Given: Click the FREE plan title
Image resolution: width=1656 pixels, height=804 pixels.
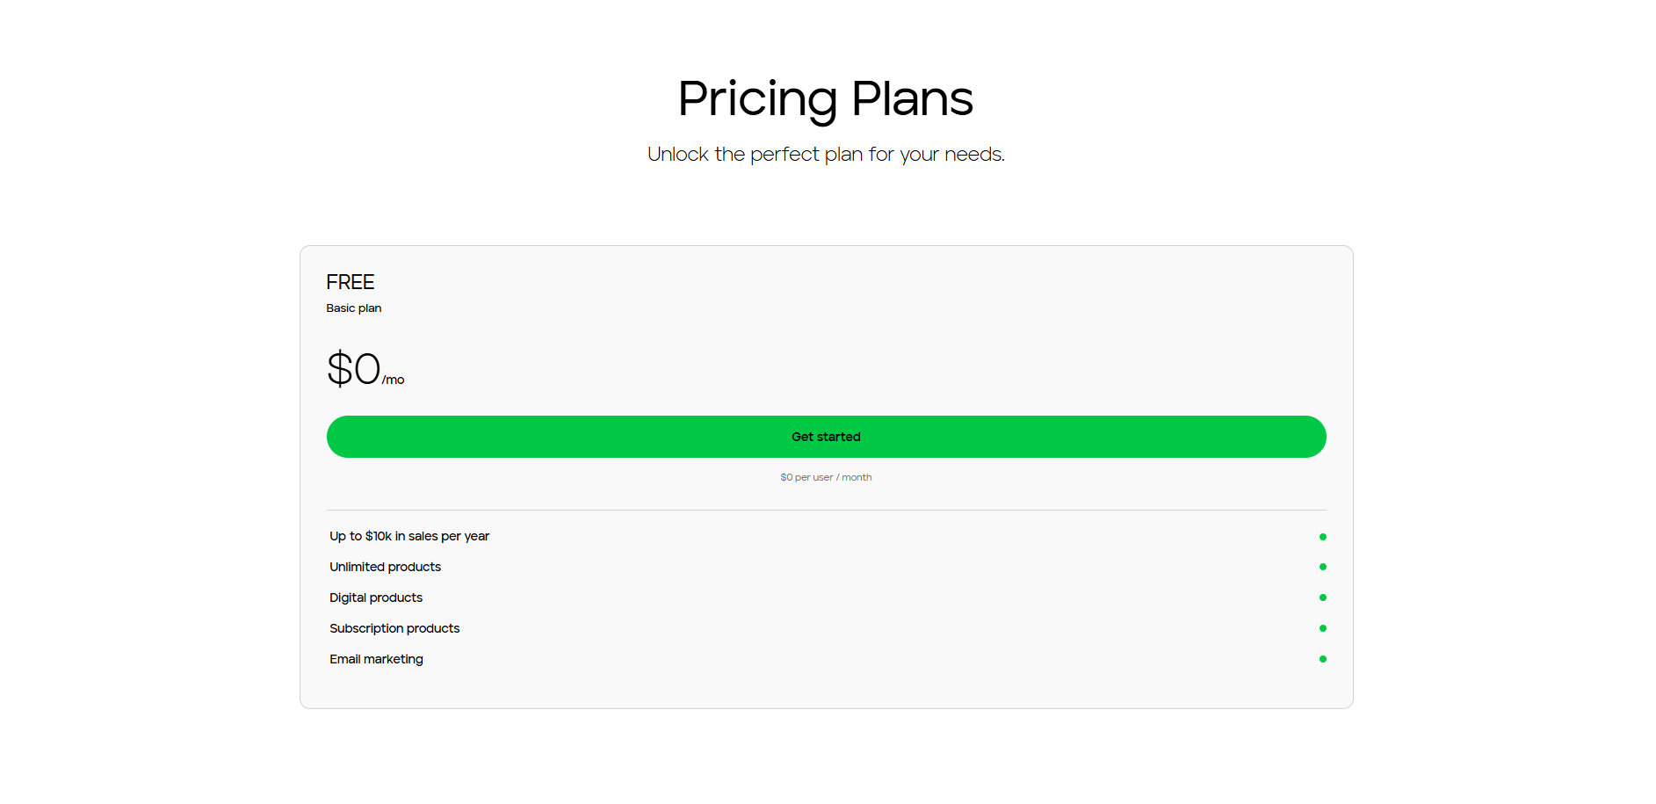Looking at the screenshot, I should [350, 282].
